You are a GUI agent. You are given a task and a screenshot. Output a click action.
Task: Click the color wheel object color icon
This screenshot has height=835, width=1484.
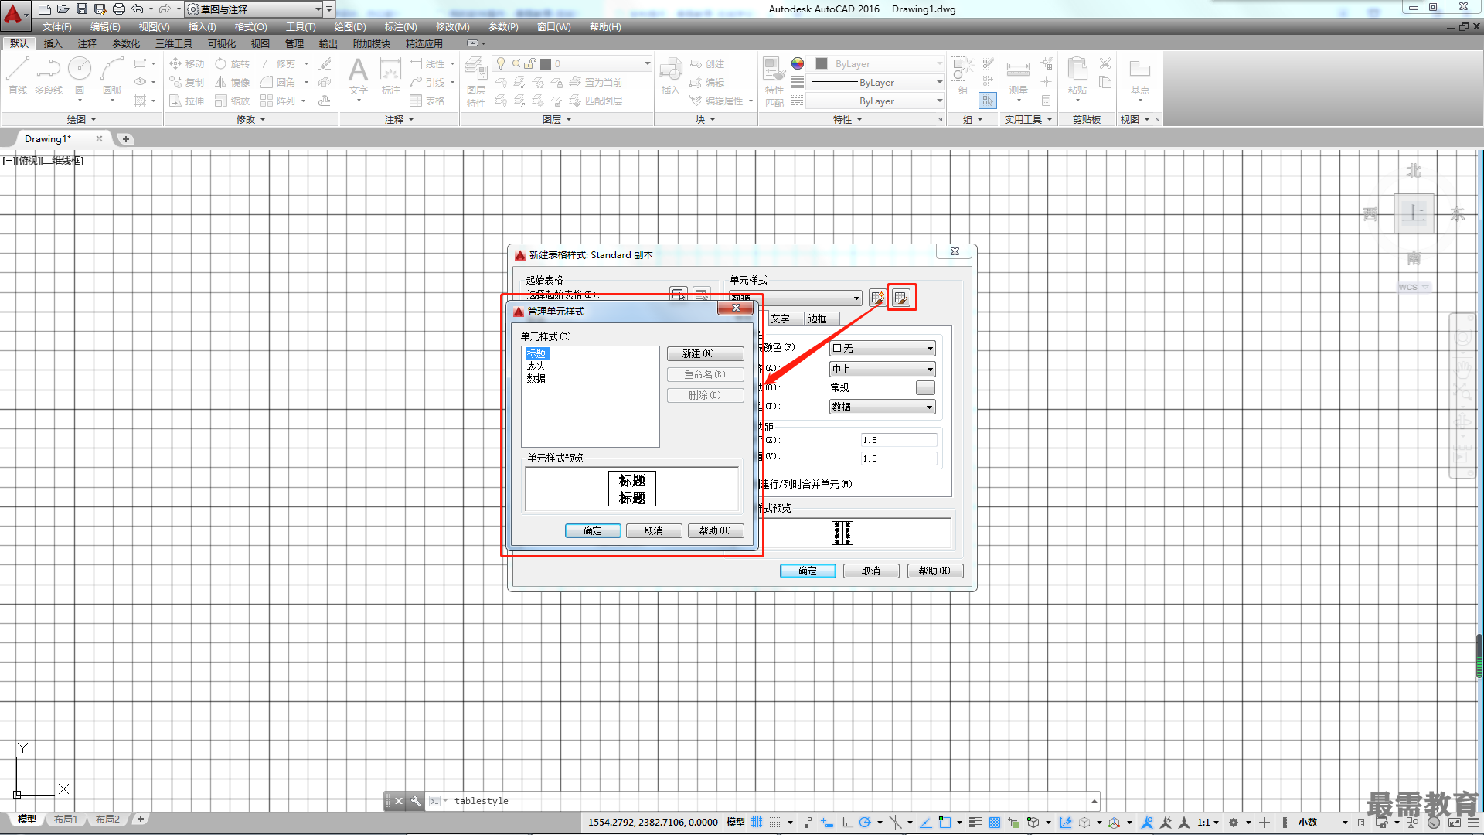(x=798, y=63)
